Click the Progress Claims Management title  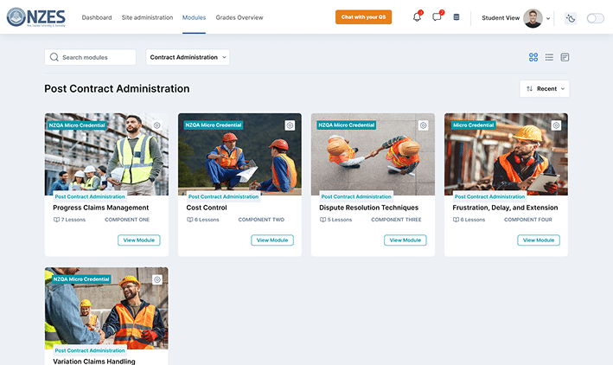tap(101, 208)
